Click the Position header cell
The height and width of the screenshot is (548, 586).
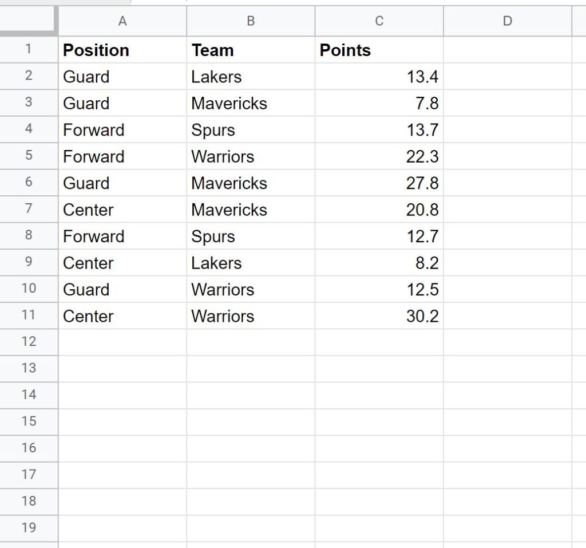[x=122, y=50]
